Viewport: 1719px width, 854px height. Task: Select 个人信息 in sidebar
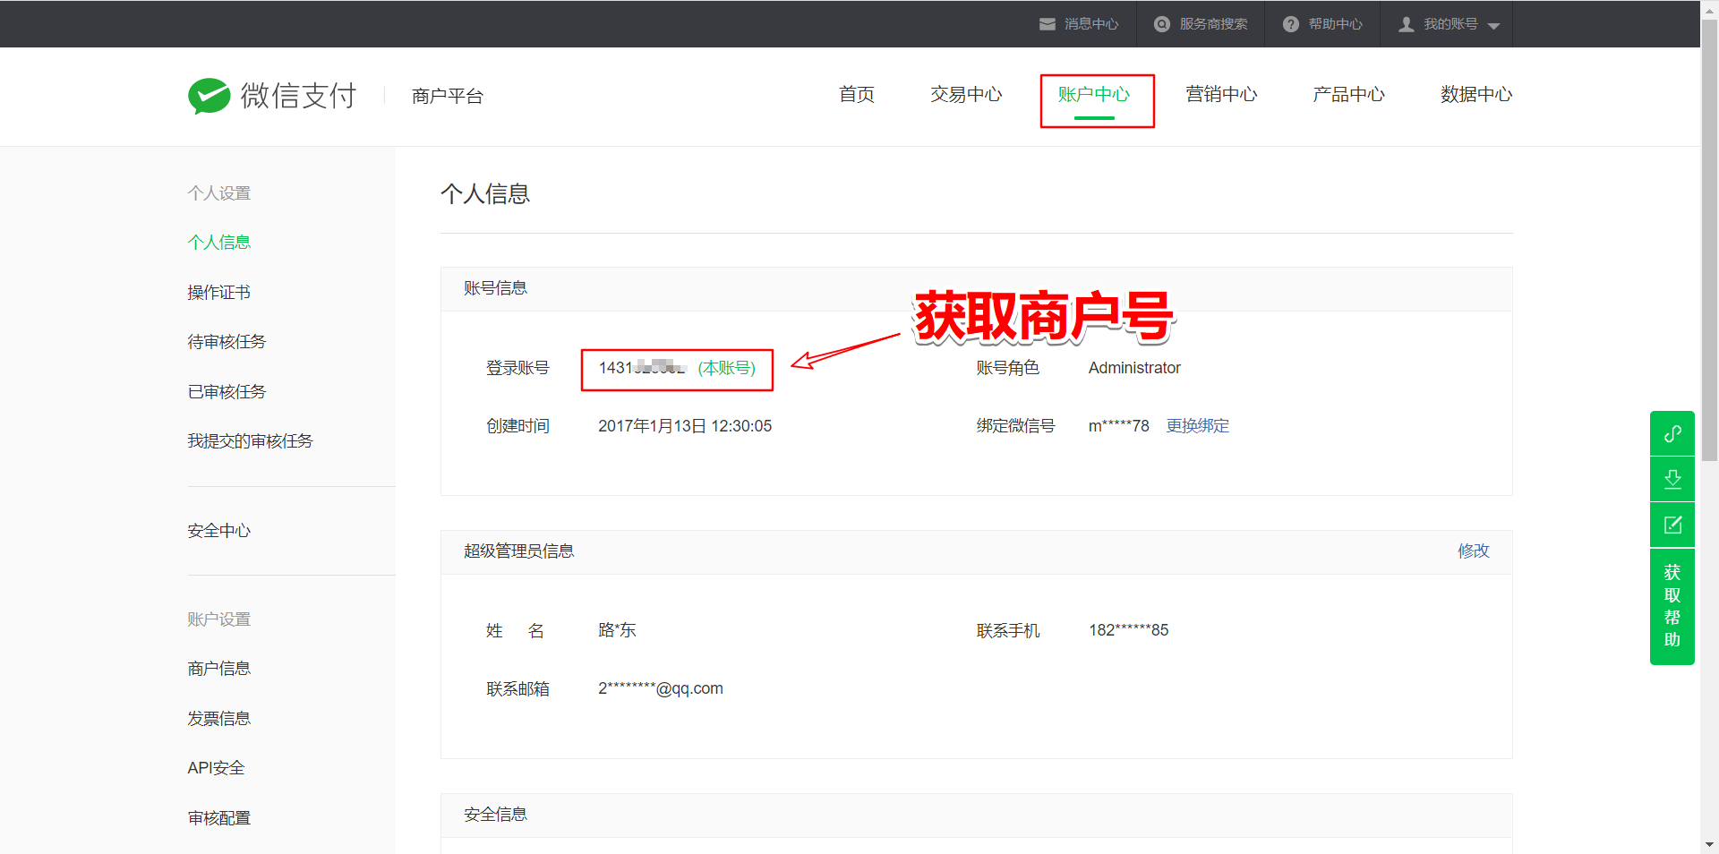(219, 243)
